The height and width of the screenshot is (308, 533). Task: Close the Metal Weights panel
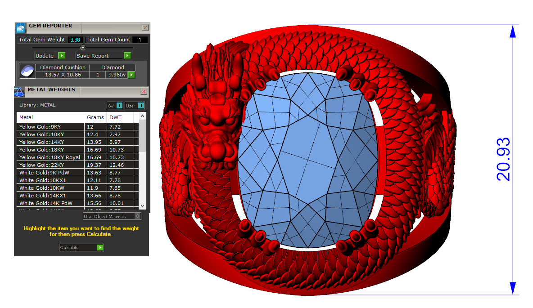[x=144, y=92]
